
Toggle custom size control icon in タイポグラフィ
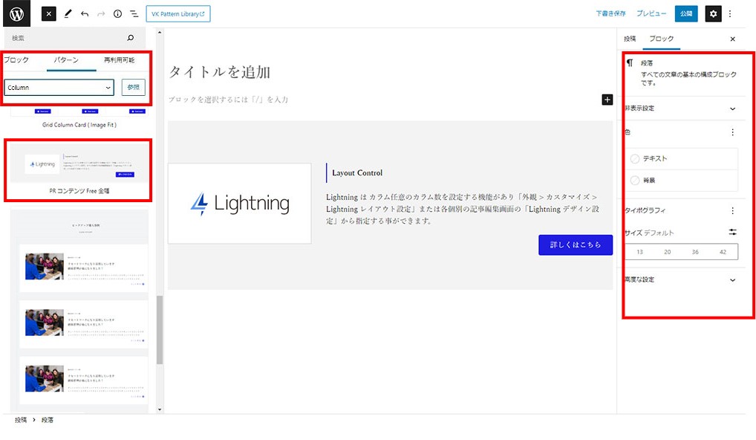click(x=732, y=233)
